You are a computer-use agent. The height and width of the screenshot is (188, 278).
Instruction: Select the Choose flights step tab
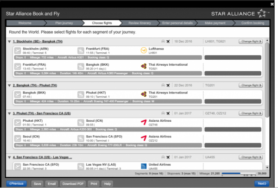(102, 23)
